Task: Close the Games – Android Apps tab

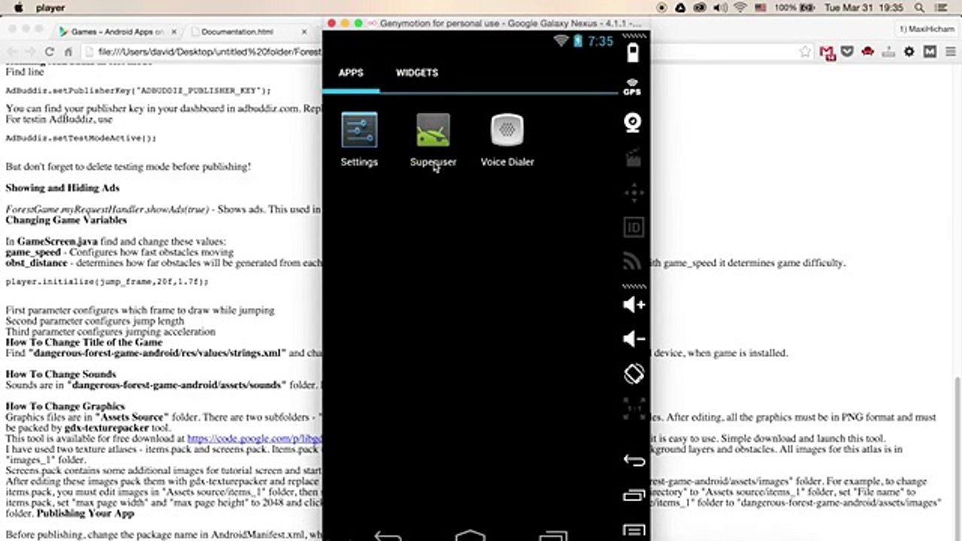Action: coord(174,32)
